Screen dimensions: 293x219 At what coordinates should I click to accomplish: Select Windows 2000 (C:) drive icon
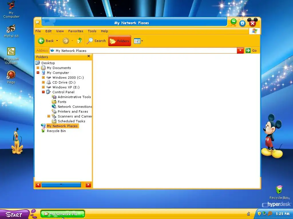tap(49, 78)
